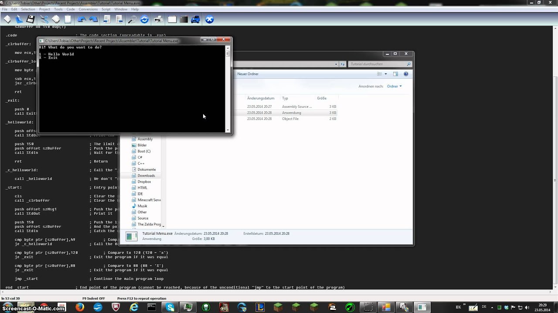Image resolution: width=558 pixels, height=313 pixels.
Task: Open Edit menu in editor
Action: pyautogui.click(x=14, y=9)
